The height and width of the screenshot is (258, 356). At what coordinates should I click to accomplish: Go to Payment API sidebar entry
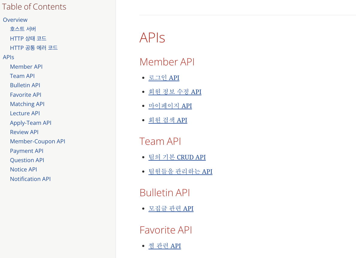tap(27, 151)
